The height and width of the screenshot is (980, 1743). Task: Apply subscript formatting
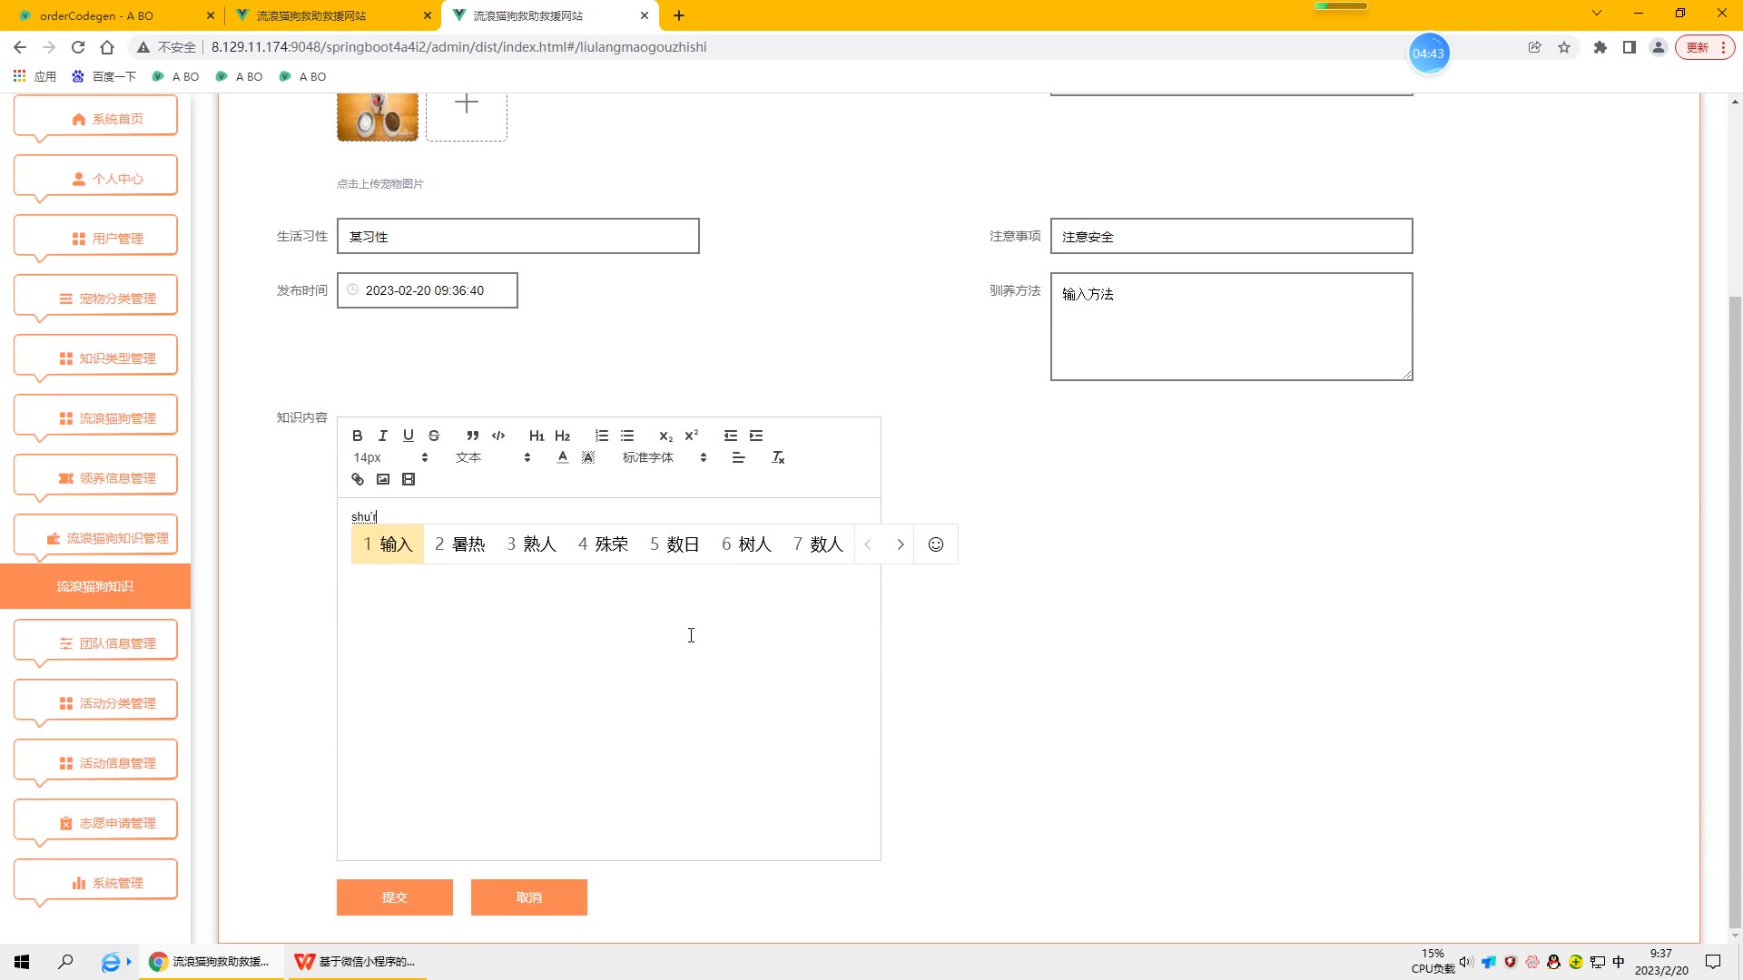click(665, 436)
